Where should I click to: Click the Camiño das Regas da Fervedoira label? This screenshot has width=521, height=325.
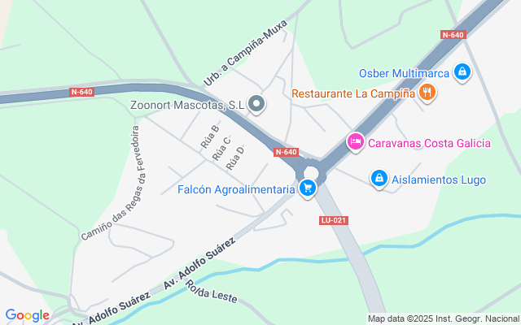click(116, 182)
